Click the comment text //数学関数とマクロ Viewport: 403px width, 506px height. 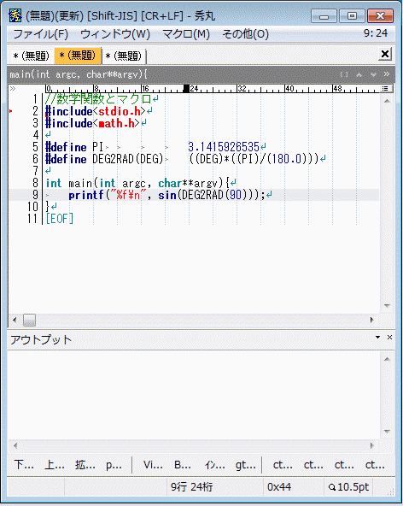[x=98, y=99]
